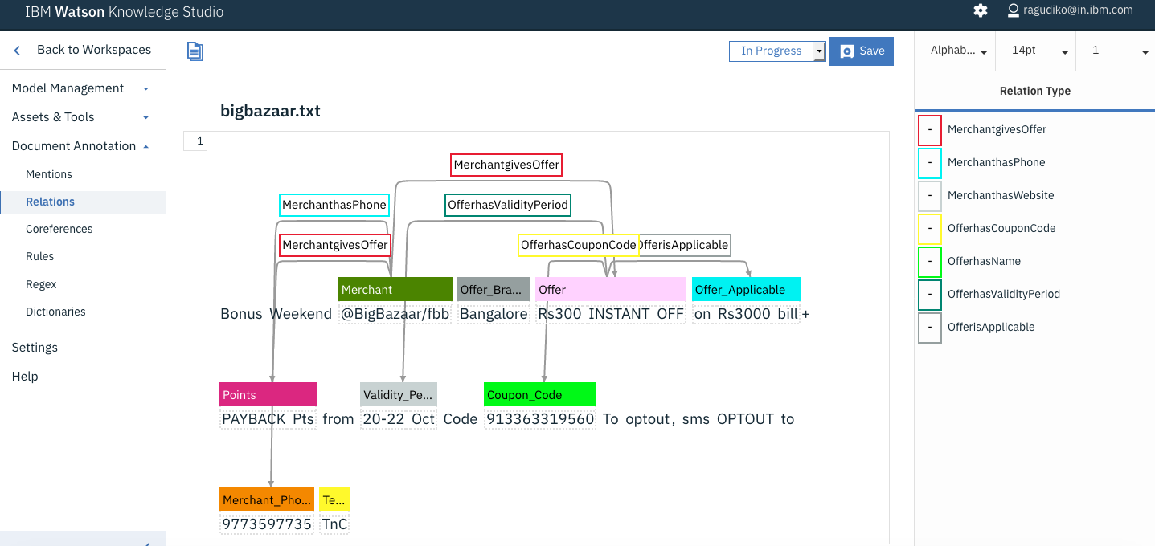Image resolution: width=1155 pixels, height=546 pixels.
Task: Click the OfferhasValidityPeriod relation label
Action: pos(508,205)
